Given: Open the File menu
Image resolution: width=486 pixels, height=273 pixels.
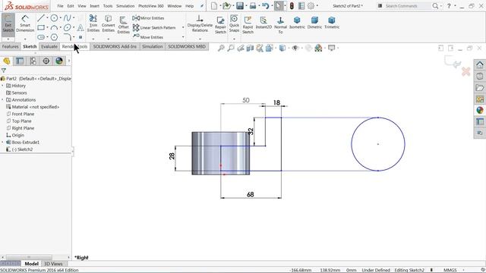Looking at the screenshot, I should tap(60, 6).
